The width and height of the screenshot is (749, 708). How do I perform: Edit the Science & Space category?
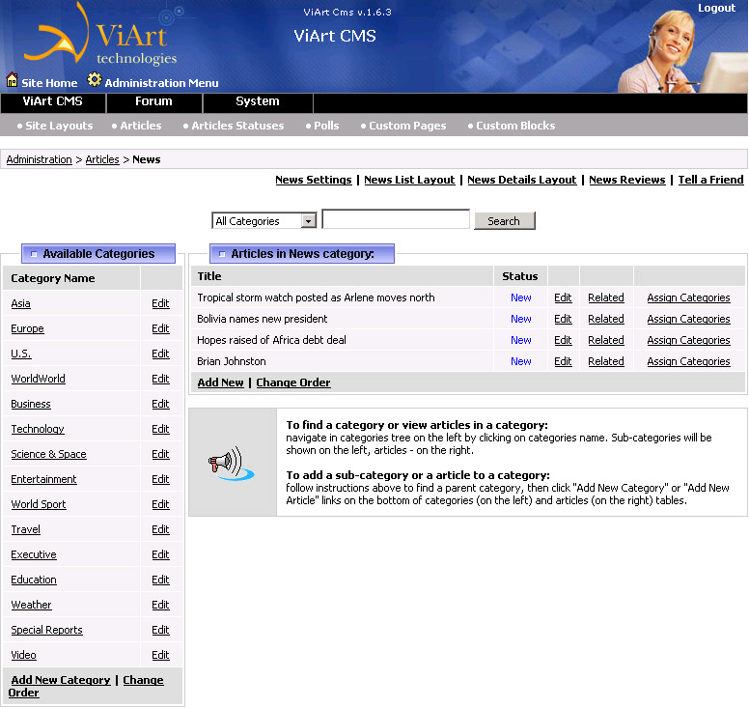(x=160, y=454)
